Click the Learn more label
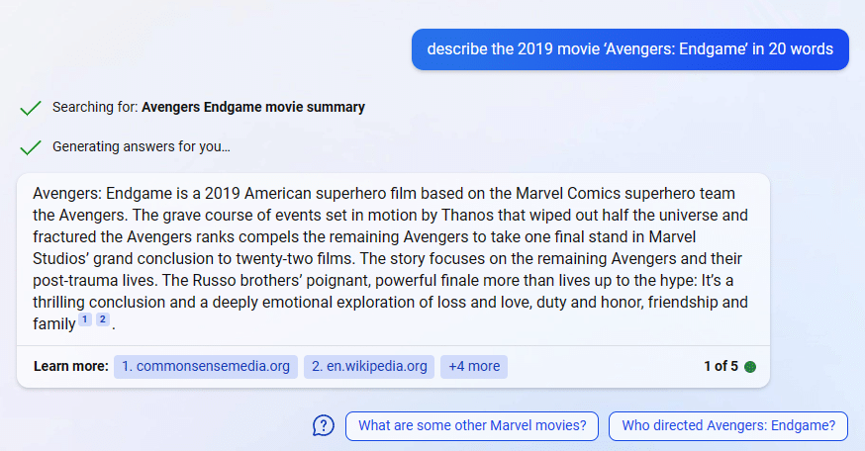 click(71, 366)
